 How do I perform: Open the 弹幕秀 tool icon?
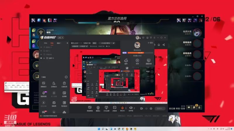click(x=54, y=104)
